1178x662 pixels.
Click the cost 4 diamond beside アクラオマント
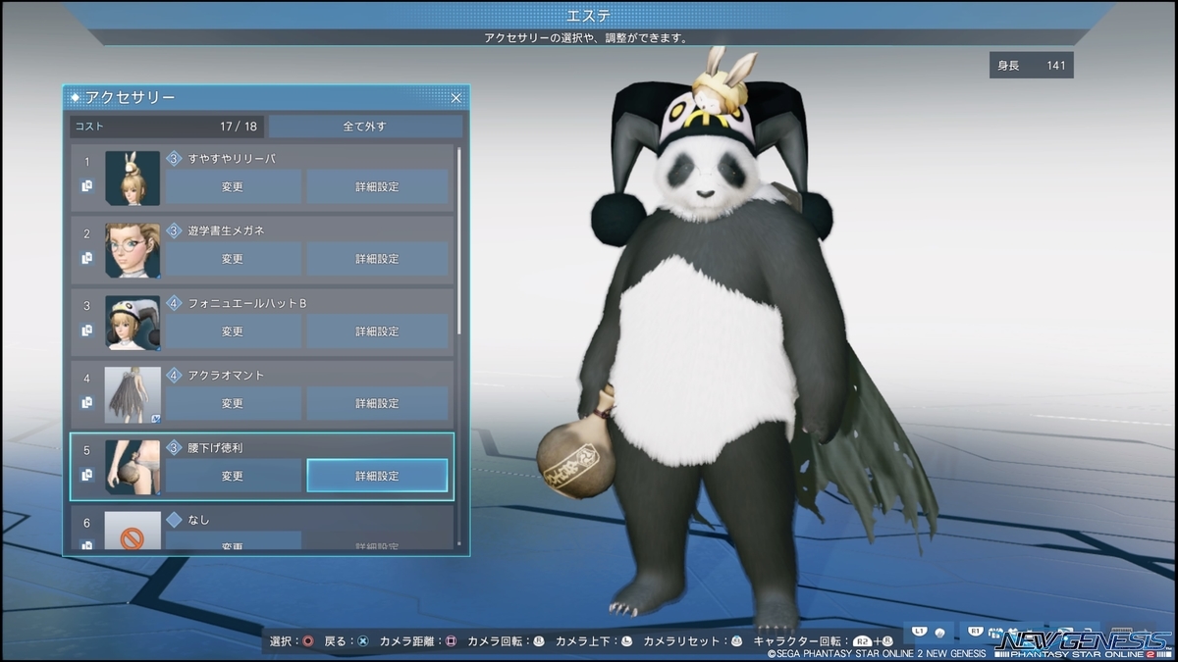click(174, 375)
